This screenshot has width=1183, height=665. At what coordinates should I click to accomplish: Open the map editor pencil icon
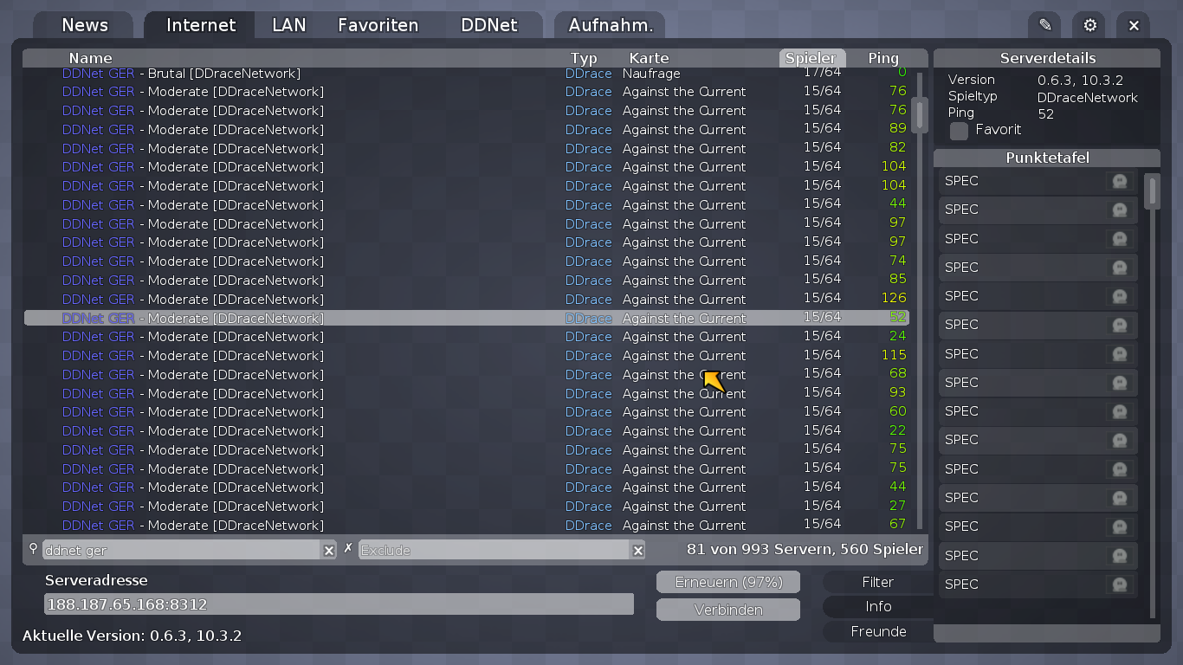coord(1045,25)
